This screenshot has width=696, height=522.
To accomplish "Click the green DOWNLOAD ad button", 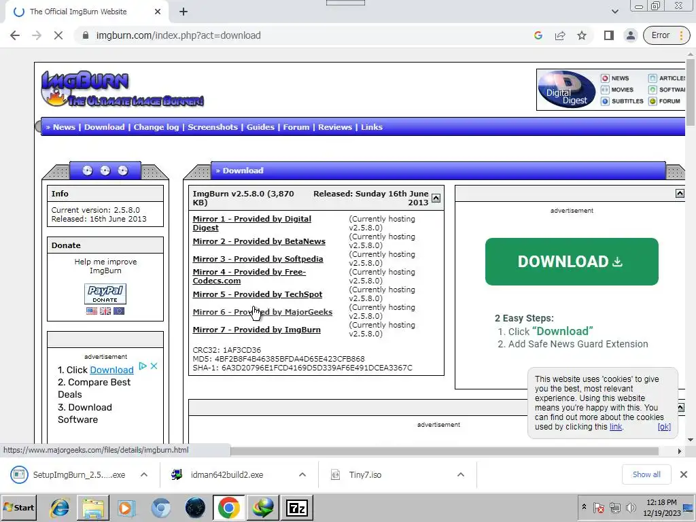I will click(x=572, y=262).
